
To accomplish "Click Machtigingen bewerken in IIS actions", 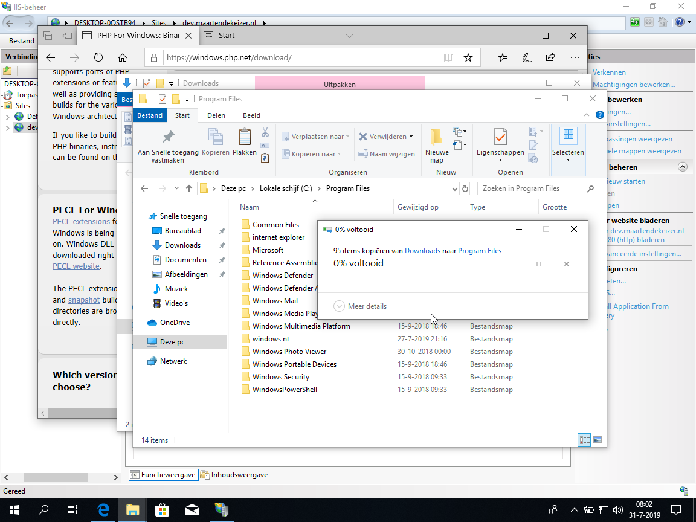I will [x=634, y=85].
